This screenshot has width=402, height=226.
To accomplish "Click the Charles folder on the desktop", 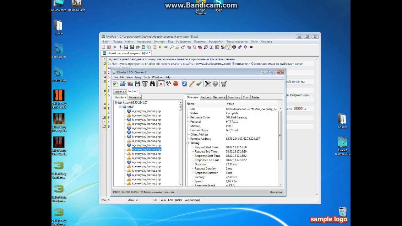I will 342,121.
